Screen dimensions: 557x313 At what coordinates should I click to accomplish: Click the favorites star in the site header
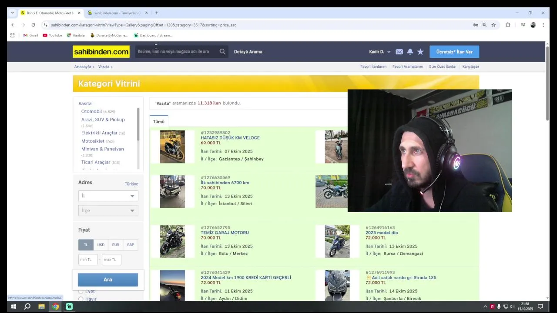tap(420, 52)
